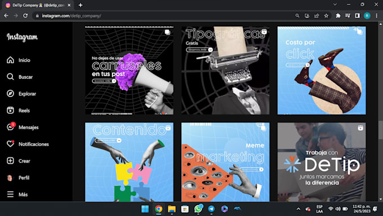The image size is (383, 216).
Task: Open the Mensajes messenger icon
Action: pos(10,127)
